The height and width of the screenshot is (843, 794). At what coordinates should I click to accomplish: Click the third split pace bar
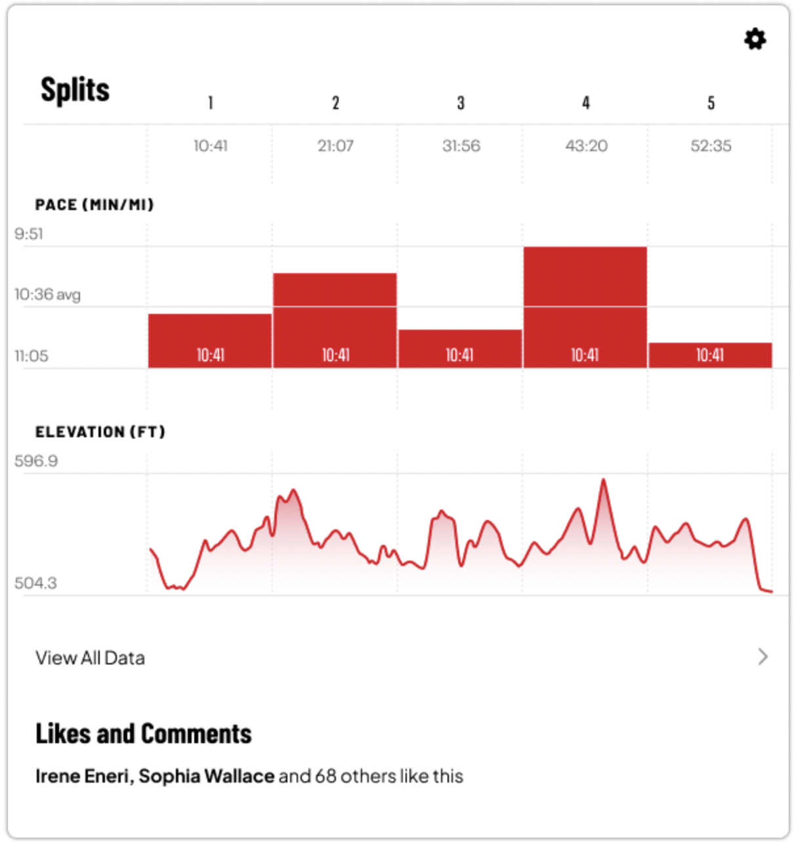pos(460,349)
